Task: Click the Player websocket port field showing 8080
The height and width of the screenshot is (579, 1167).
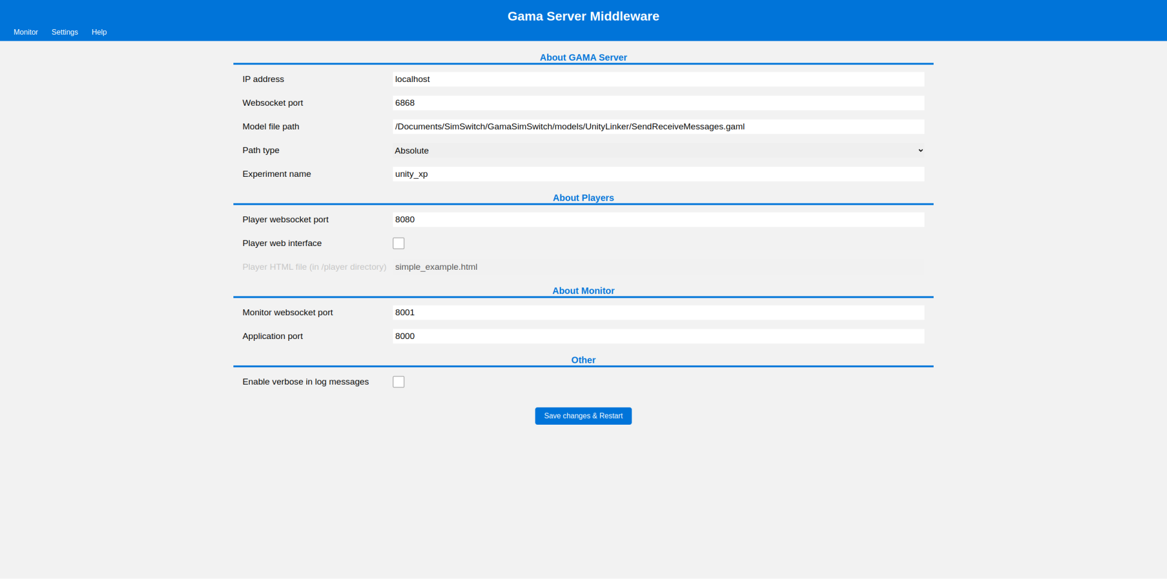Action: tap(658, 219)
